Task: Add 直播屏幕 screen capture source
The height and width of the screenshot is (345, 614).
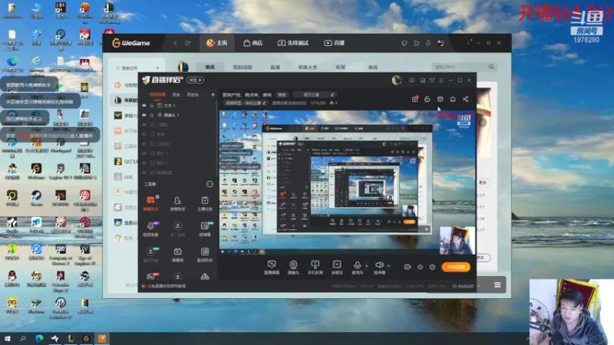Action: pyautogui.click(x=272, y=268)
